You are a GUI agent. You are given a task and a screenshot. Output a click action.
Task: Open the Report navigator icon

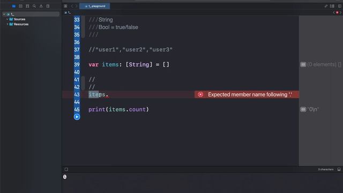coord(48,6)
